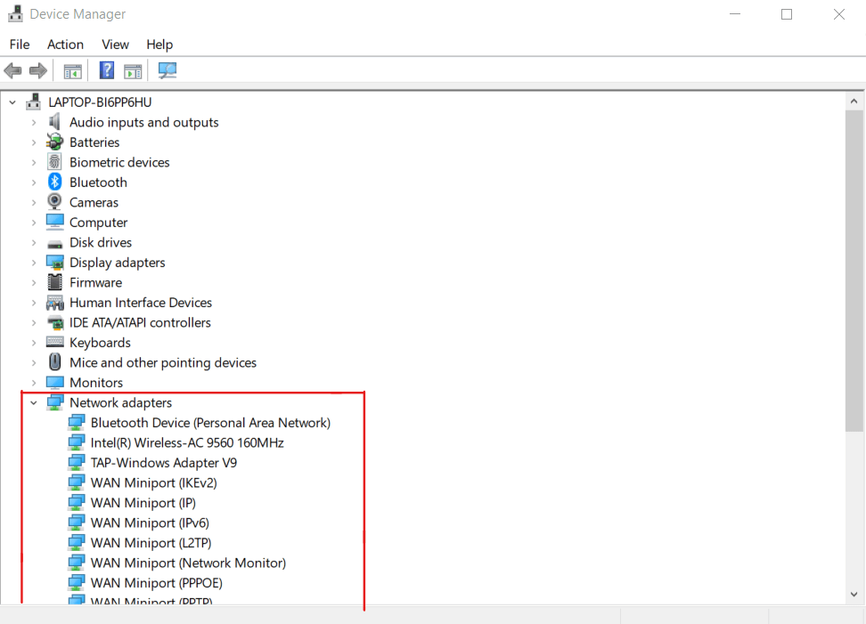Click the Bluetooth device category icon
The image size is (866, 624).
point(55,182)
